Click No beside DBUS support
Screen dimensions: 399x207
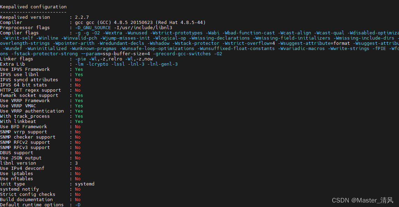77,153
